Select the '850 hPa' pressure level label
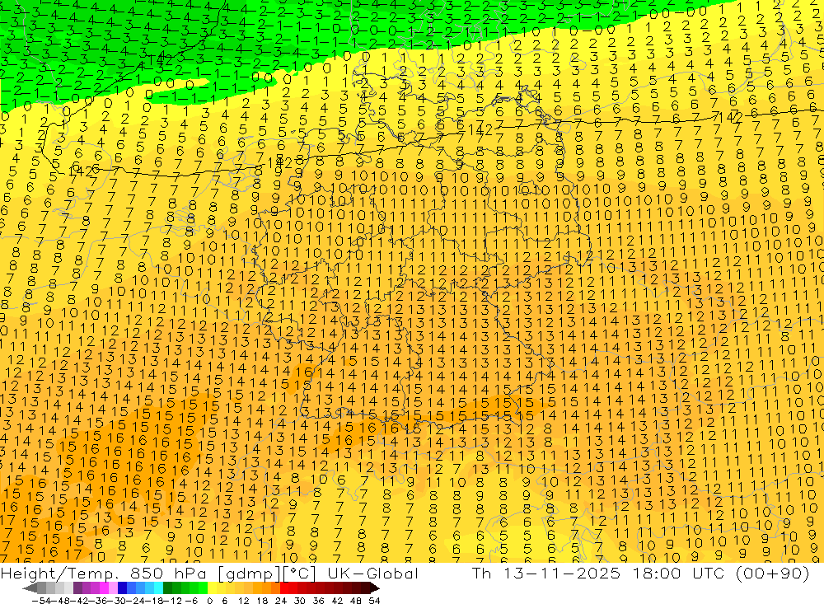 [x=167, y=574]
